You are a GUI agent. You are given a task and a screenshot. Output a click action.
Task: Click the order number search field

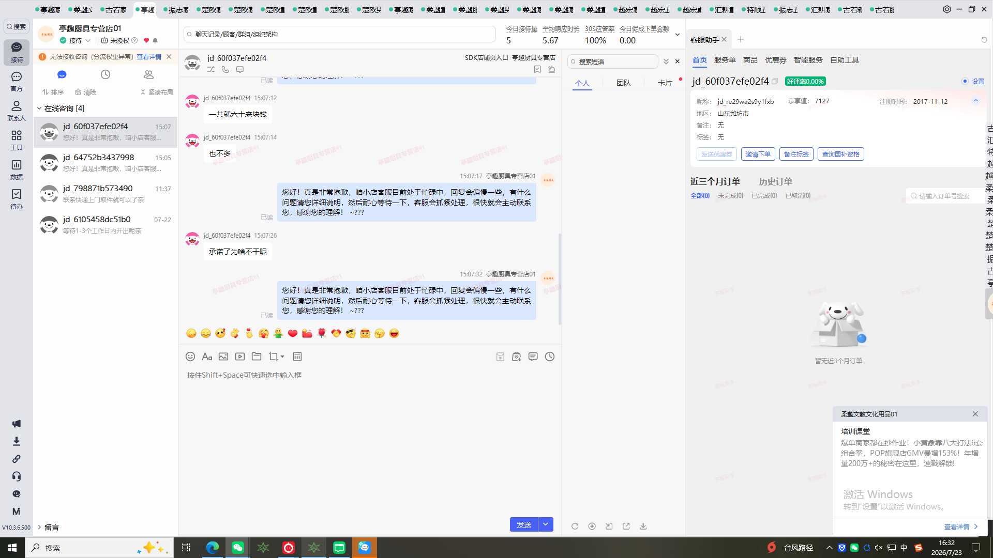pyautogui.click(x=946, y=196)
